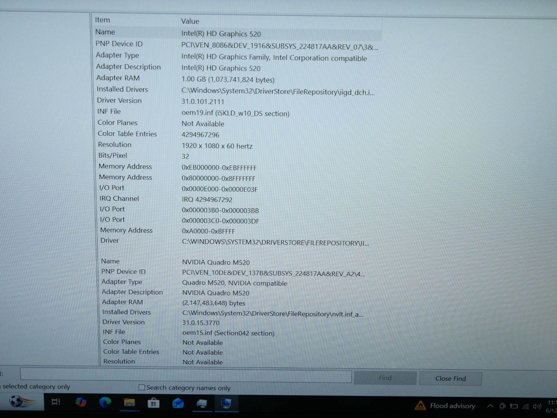Select I/O Port 0x0000E000-0x0000E03F
Viewport: 557px width, 418px height.
[x=220, y=189]
